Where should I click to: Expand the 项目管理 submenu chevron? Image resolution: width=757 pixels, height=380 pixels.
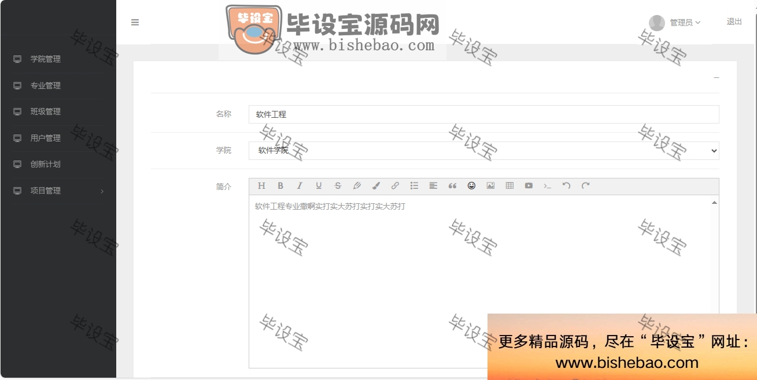point(102,191)
